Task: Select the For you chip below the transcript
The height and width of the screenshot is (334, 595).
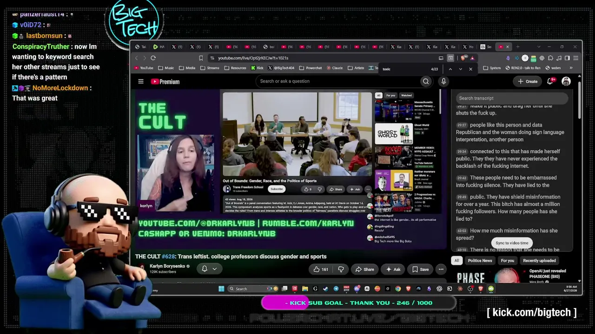Action: click(x=508, y=261)
